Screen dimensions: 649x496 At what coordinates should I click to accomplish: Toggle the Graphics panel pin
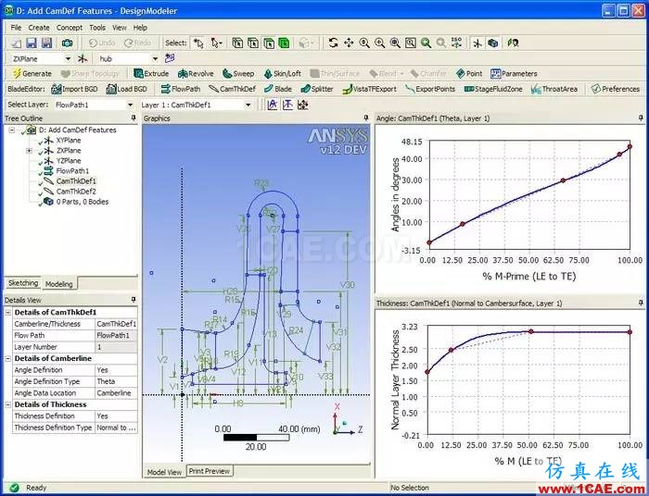(366, 118)
